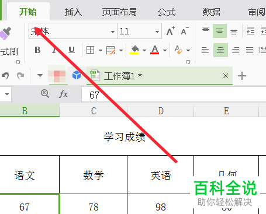This screenshot has height=214, width=266.
Task: Click the 格式刷 label
Action: [x=9, y=52]
